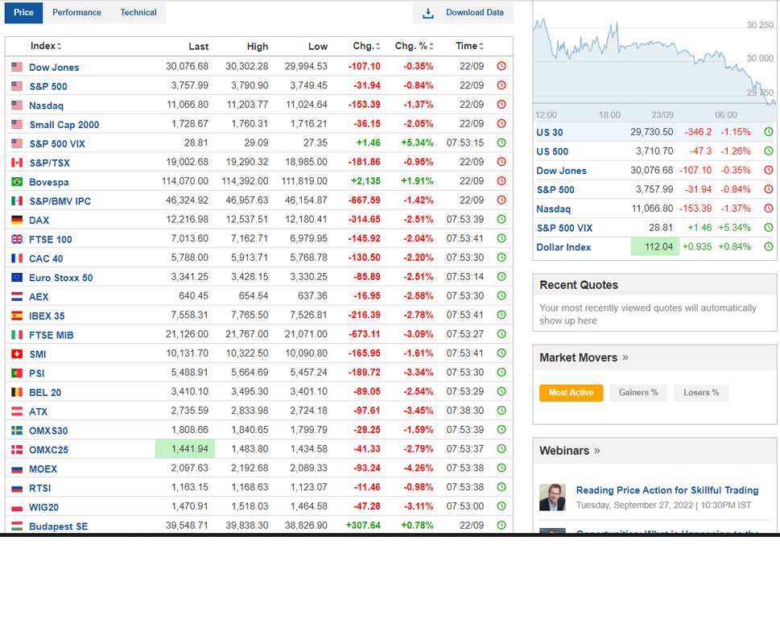780x644 pixels.
Task: Open the Euro Stoxx 50 index link
Action: click(60, 278)
